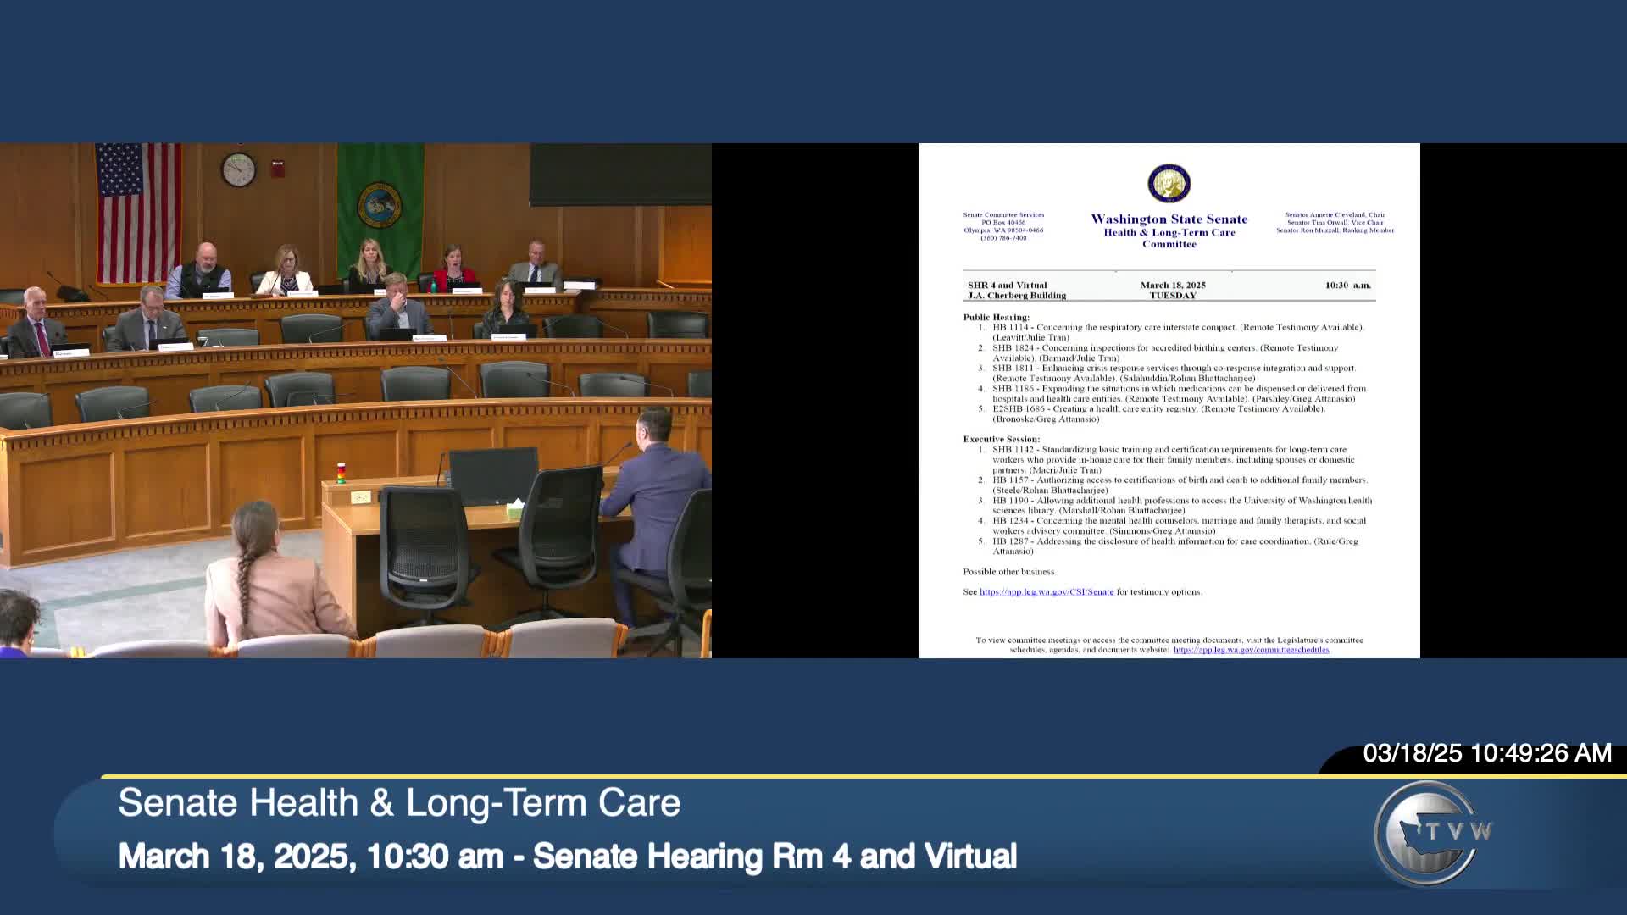Screen dimensions: 1627x915
Task: Click the laptop on the testimony table
Action: tap(493, 476)
